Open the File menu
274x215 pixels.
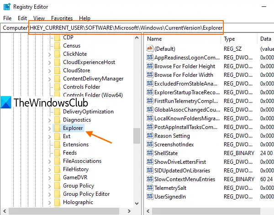(7, 18)
